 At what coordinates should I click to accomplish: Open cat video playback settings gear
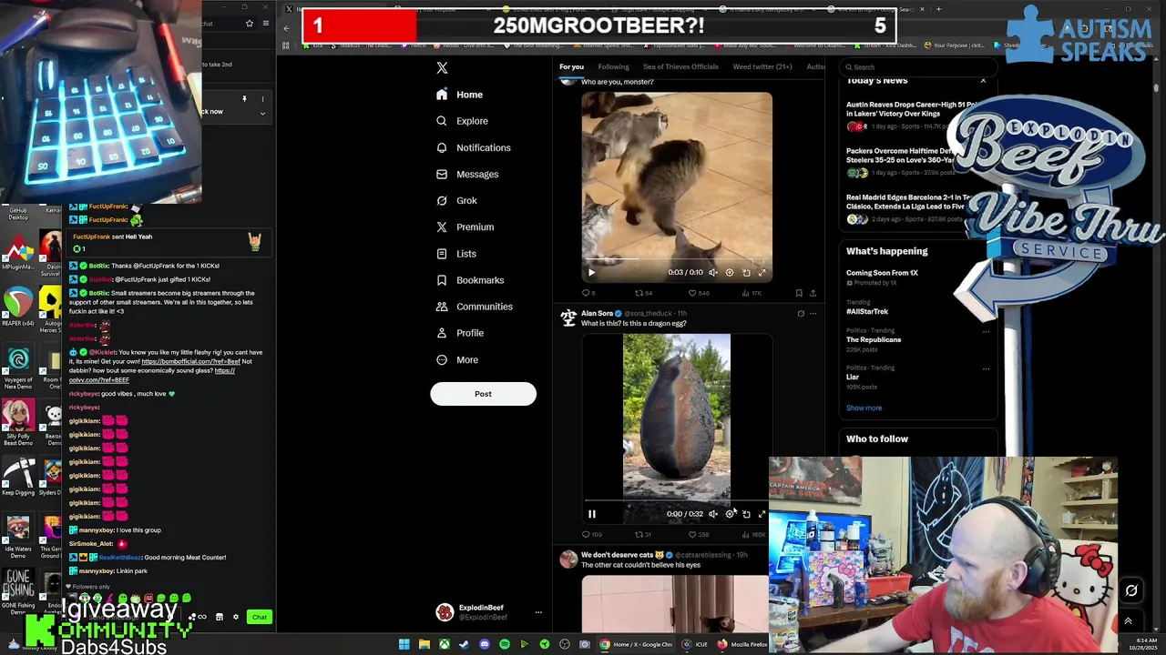pos(730,272)
